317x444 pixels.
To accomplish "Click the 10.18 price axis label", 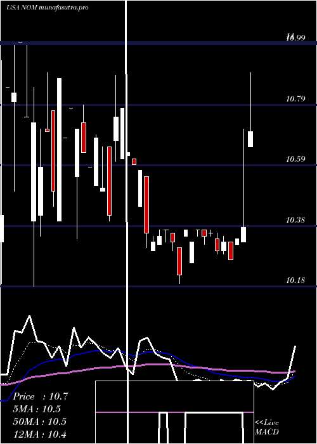I will coord(295,280).
